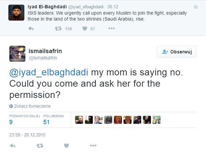The width and height of the screenshot is (206, 157).
Task: View the 9 Podanych dalej retweets list
Action: coord(11,122)
